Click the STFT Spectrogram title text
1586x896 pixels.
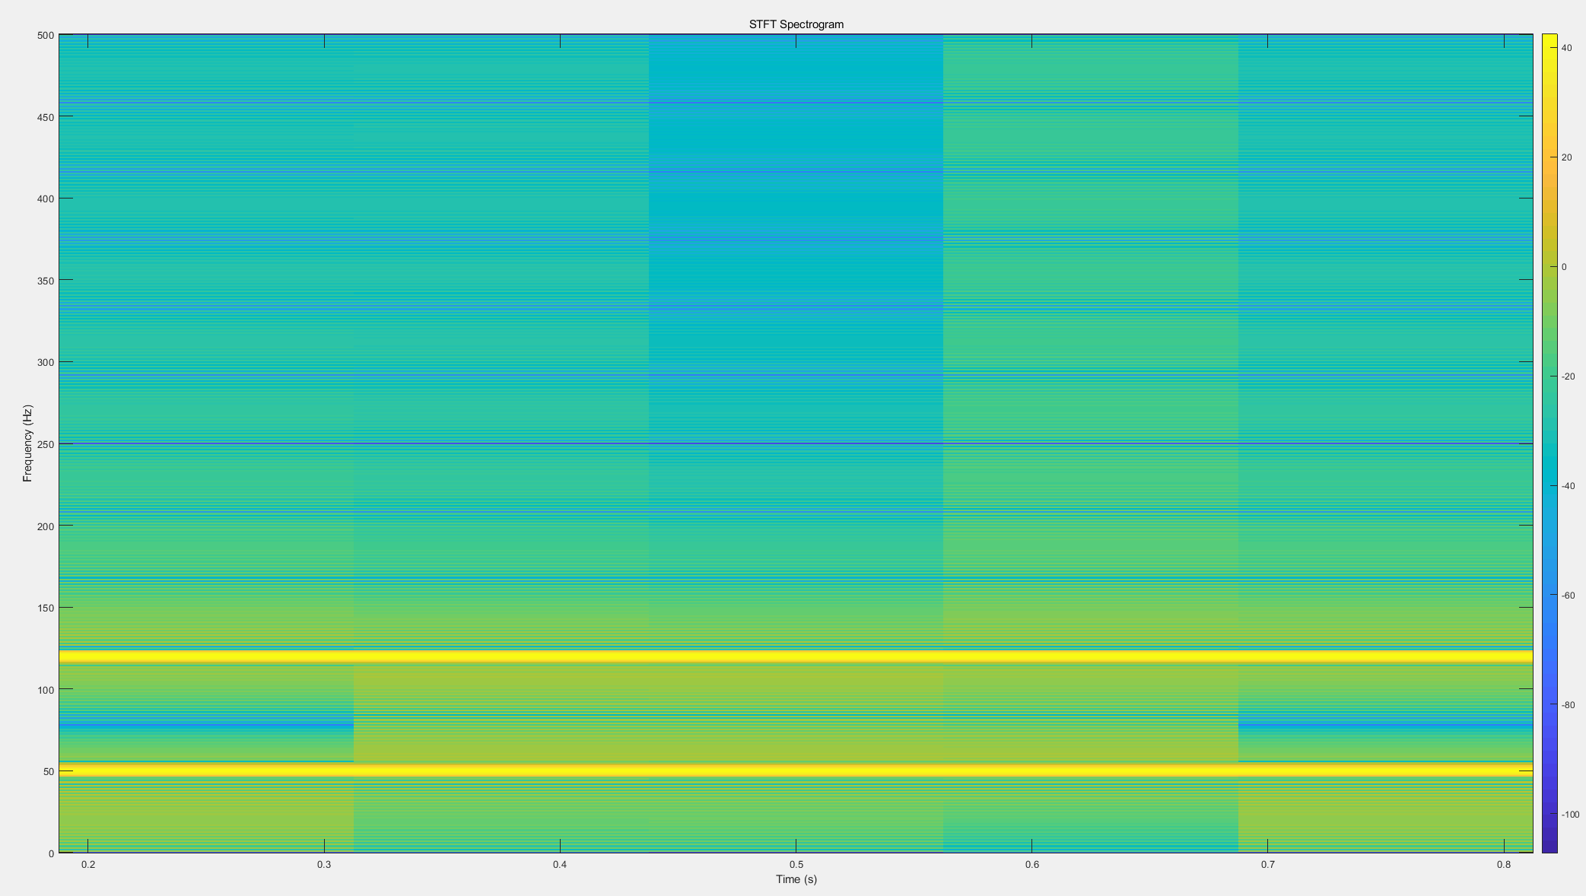(x=796, y=24)
